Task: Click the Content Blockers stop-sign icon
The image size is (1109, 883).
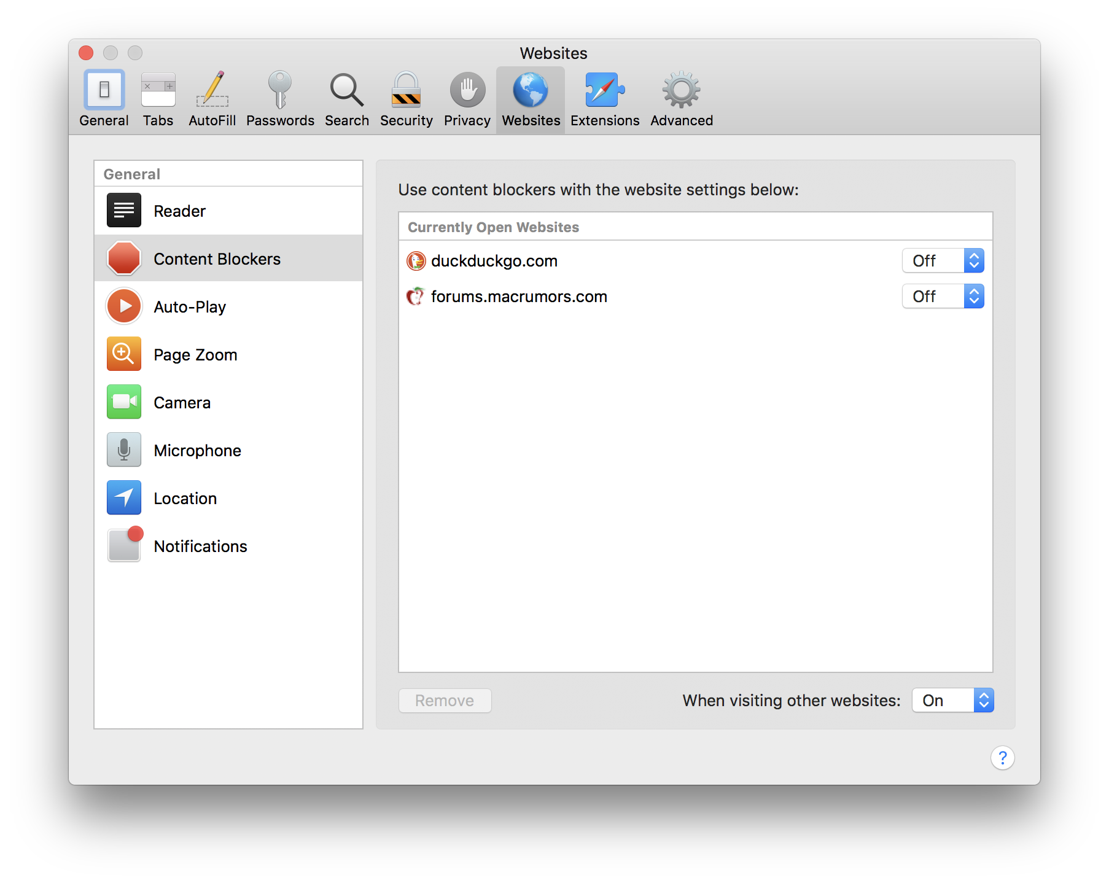Action: tap(124, 259)
